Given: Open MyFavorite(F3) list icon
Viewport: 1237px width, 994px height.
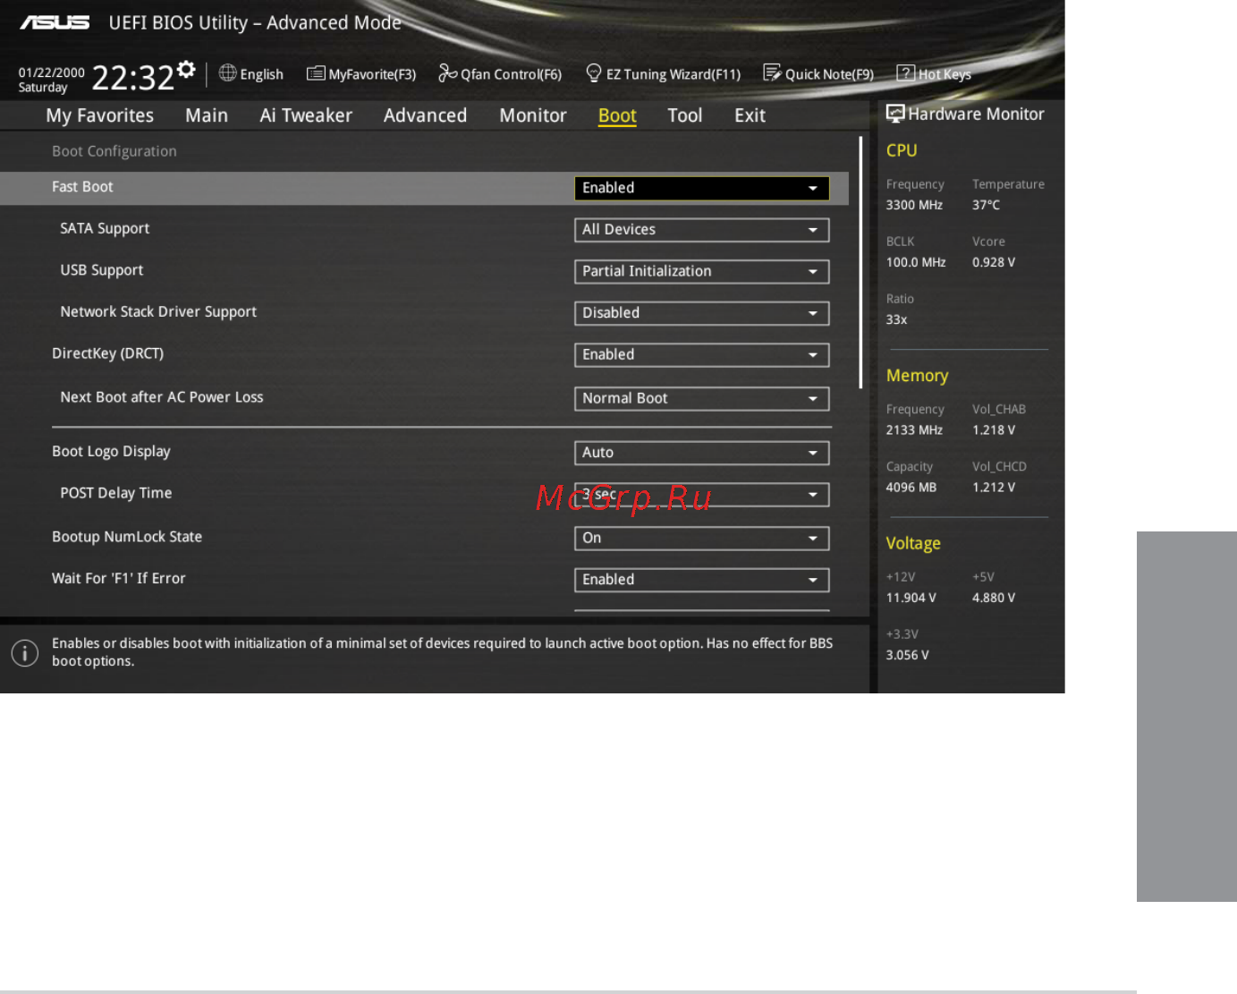Looking at the screenshot, I should coord(316,73).
